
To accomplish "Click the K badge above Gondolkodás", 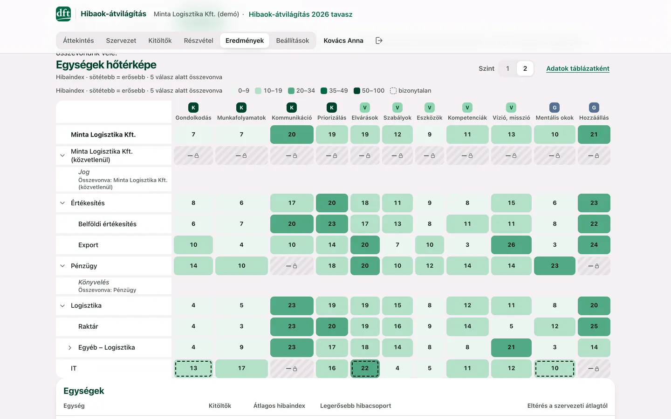I will pos(193,108).
